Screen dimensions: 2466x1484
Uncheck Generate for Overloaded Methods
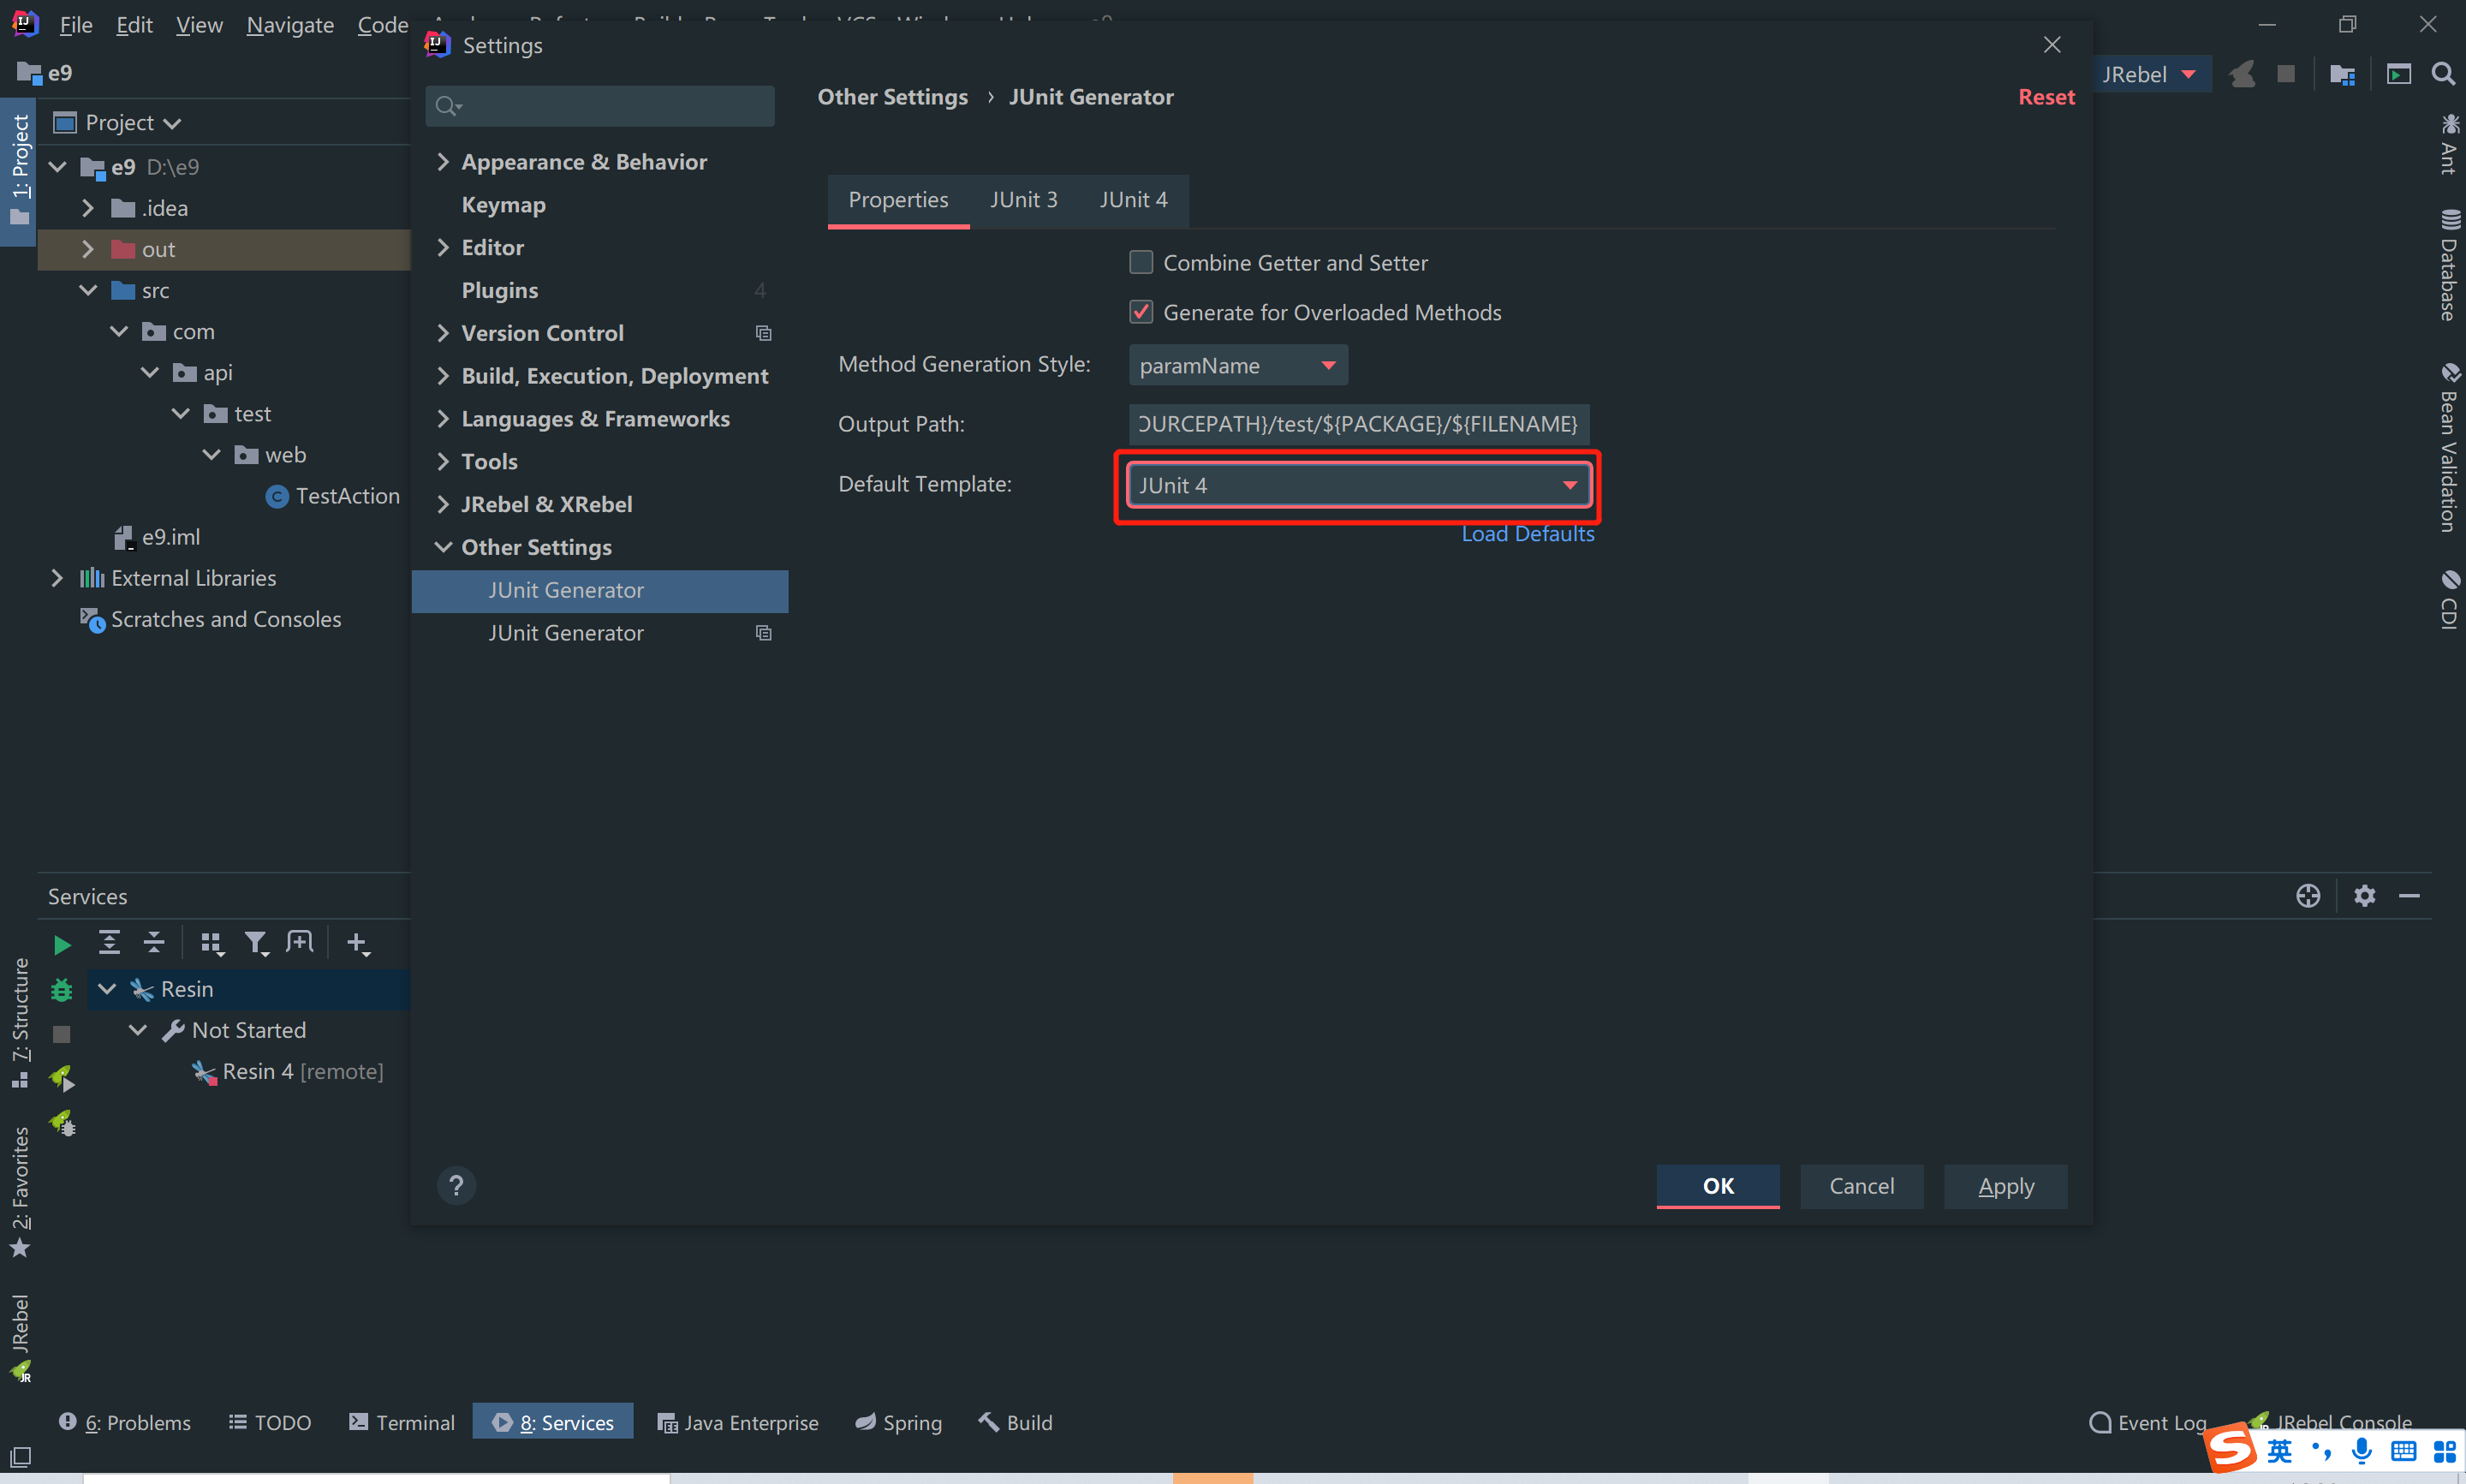[x=1141, y=312]
